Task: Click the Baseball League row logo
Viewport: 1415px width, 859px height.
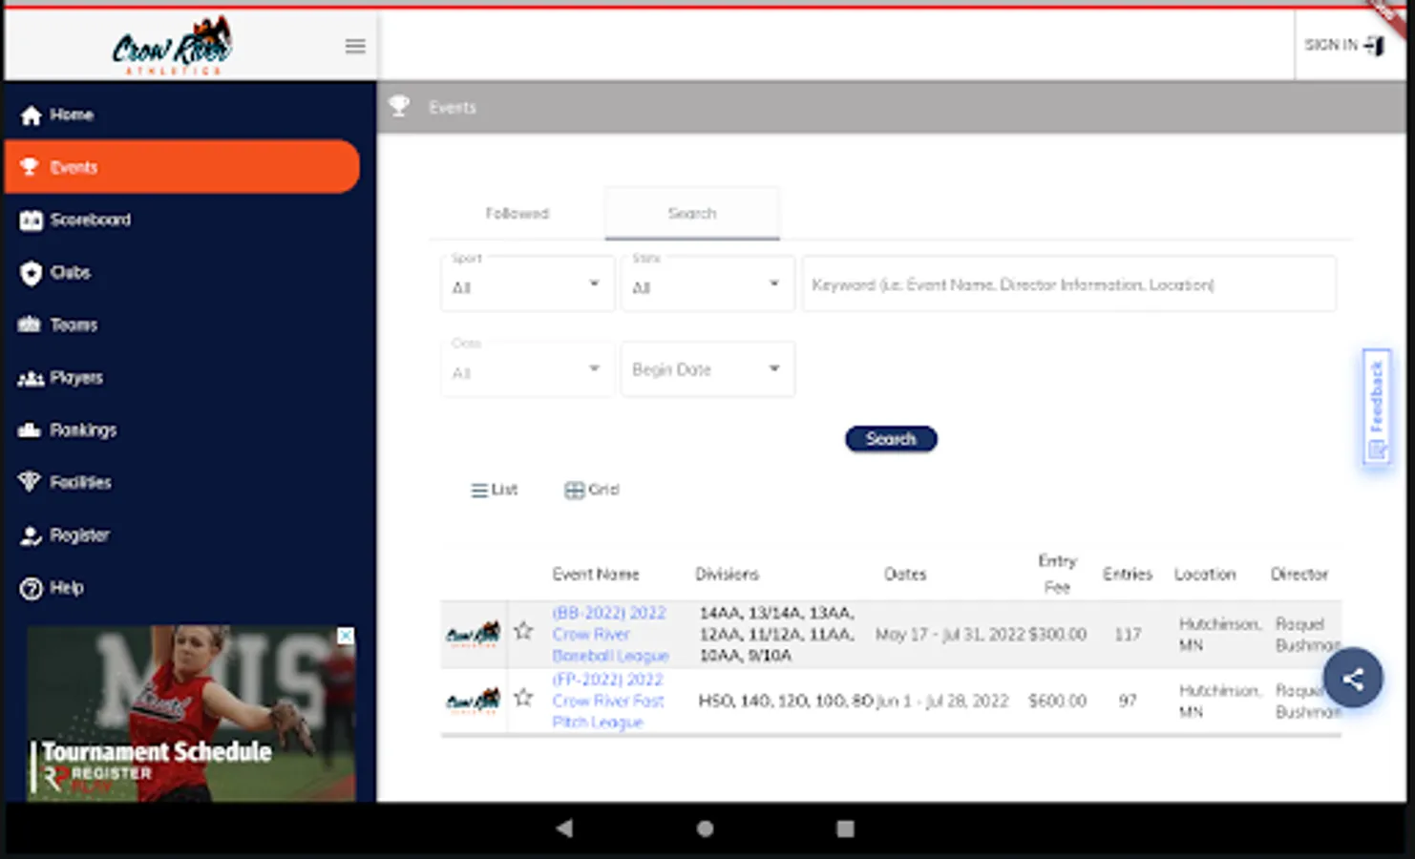Action: (x=474, y=633)
